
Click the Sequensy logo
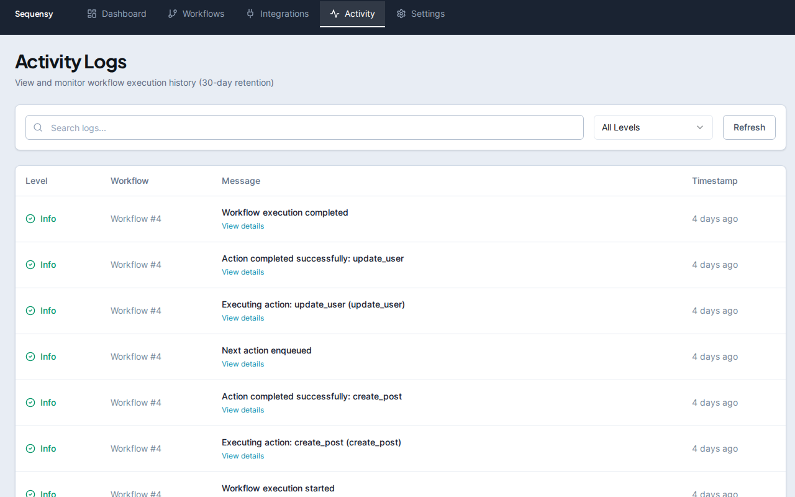pyautogui.click(x=34, y=13)
